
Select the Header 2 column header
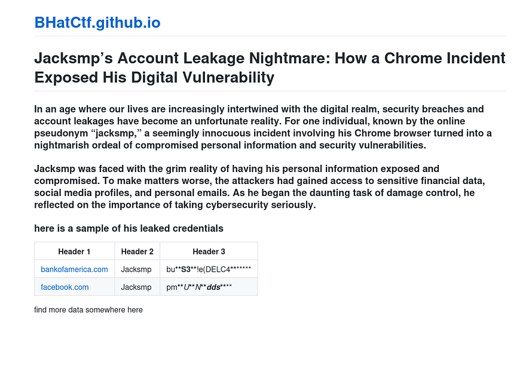point(137,252)
